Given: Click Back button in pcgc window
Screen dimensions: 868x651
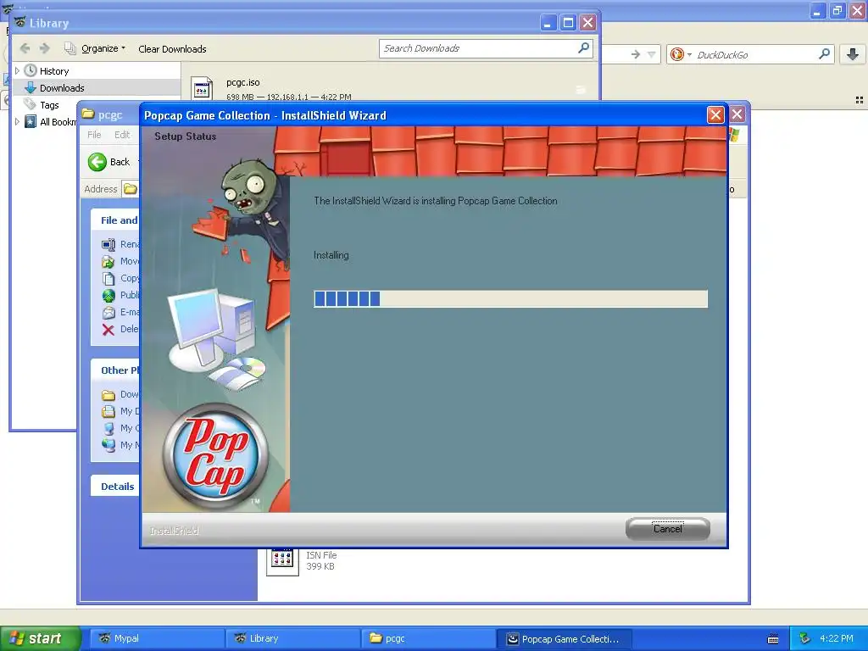Looking at the screenshot, I should 109,162.
